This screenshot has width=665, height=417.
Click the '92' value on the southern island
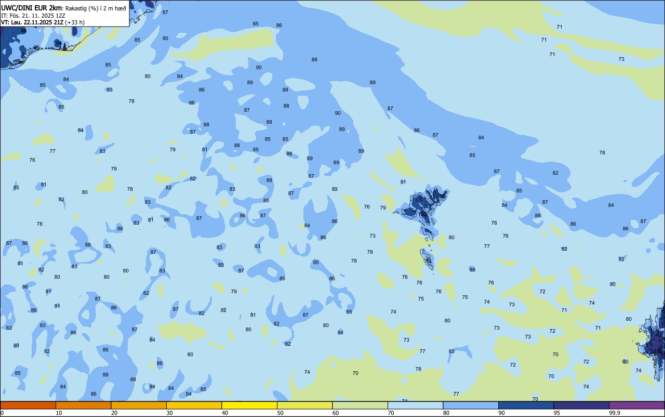tap(429, 261)
